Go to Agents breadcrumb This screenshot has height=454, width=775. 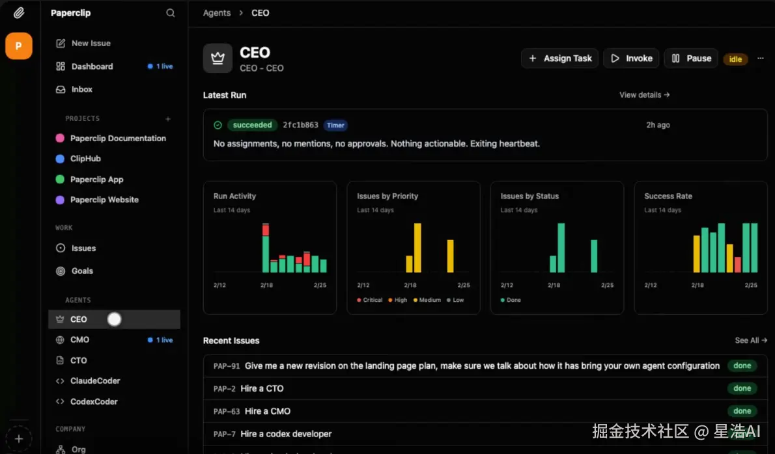tap(216, 13)
